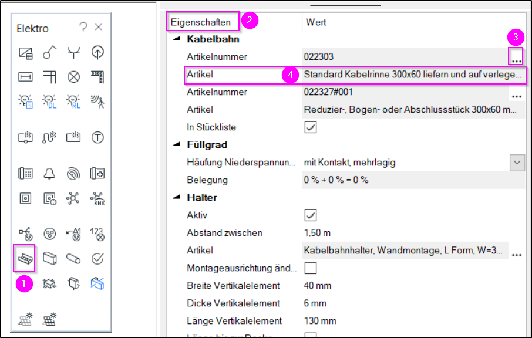Click the square concentric data outlet icon
Viewport: 532px width, 338px height.
click(x=25, y=198)
